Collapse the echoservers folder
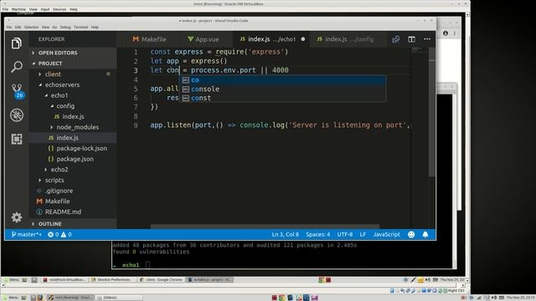This screenshot has height=301, width=536. 62,84
